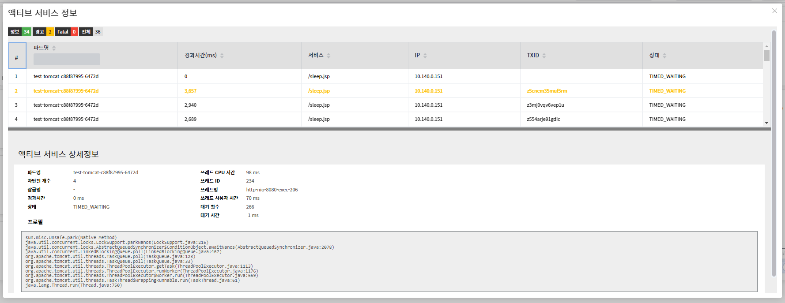Sort rows using the 서비스 sort icon
This screenshot has width=785, height=303.
coord(328,56)
